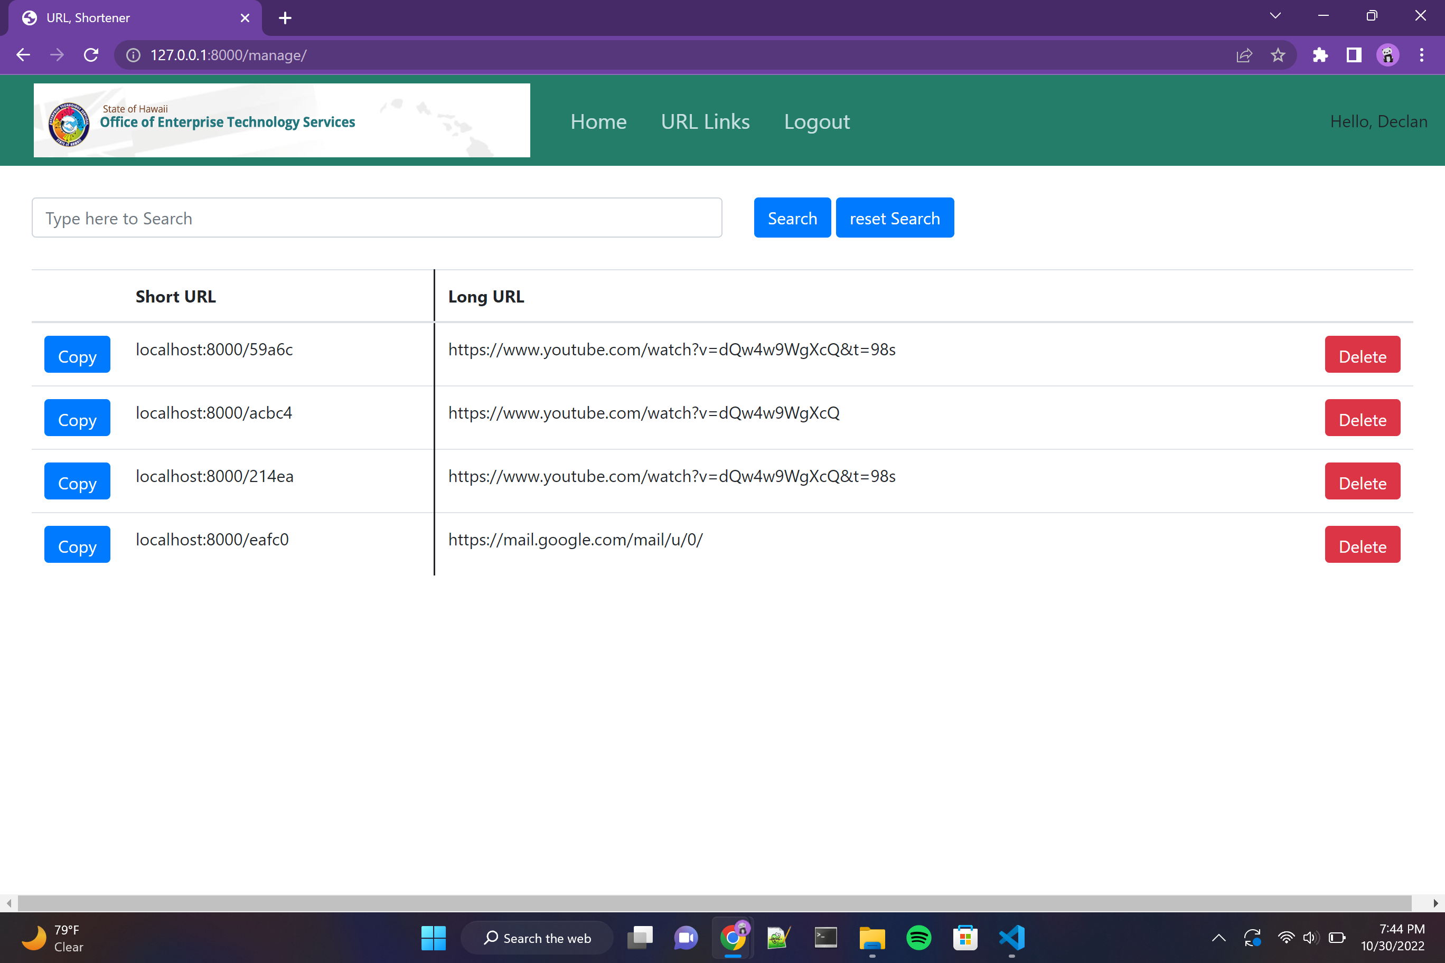Viewport: 1445px width, 963px height.
Task: Delete the mail.google.com row
Action: tap(1362, 544)
